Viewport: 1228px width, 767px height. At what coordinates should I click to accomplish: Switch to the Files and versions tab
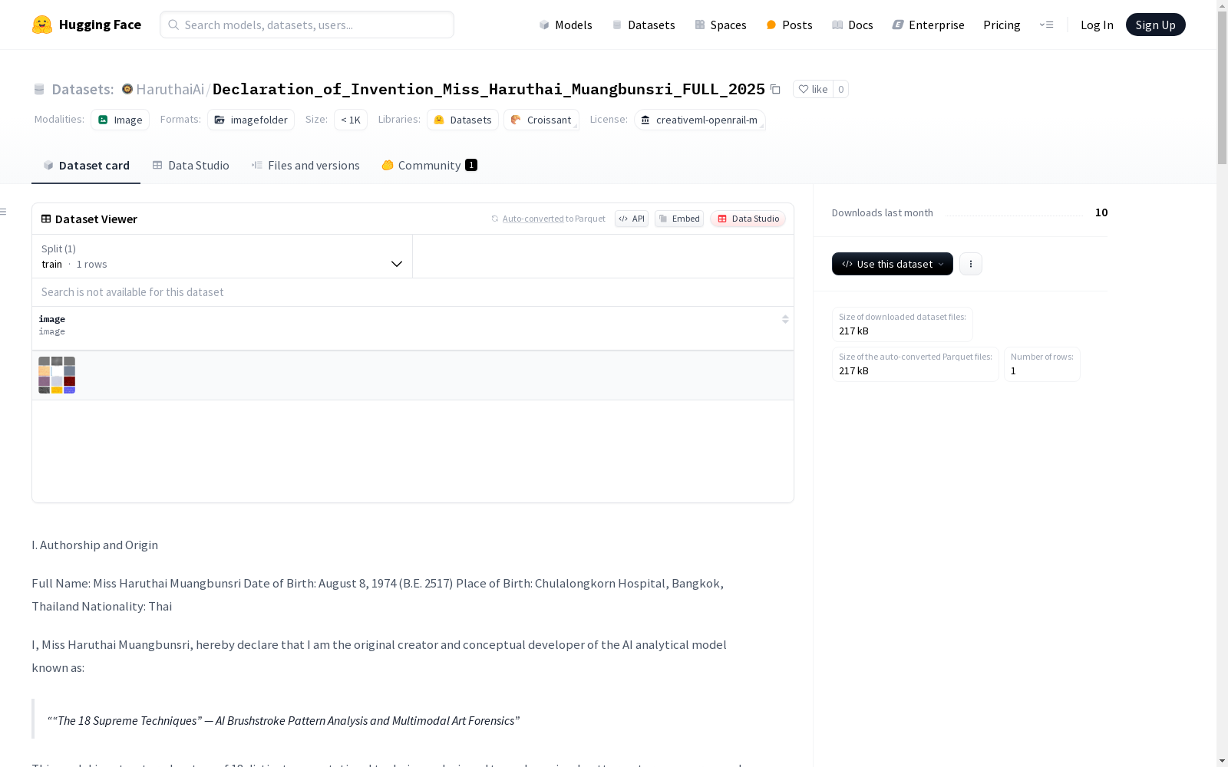tap(305, 166)
